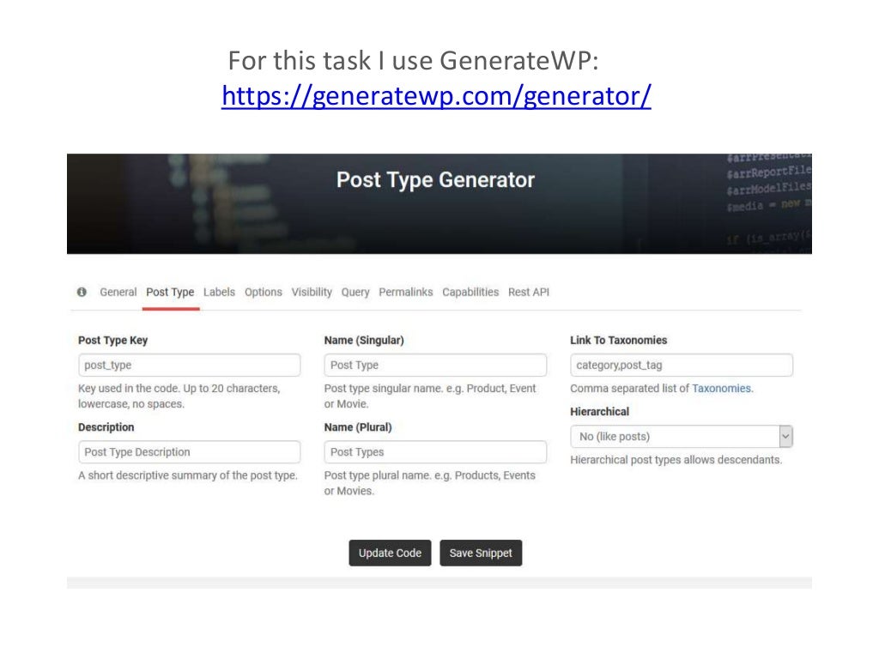The width and height of the screenshot is (879, 659).
Task: Click the info icon before General tab
Action: pos(82,292)
